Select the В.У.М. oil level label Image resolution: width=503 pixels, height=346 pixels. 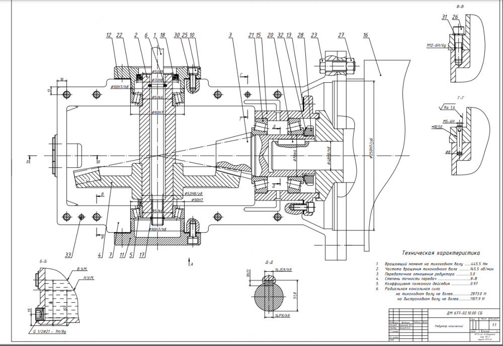pos(82,269)
